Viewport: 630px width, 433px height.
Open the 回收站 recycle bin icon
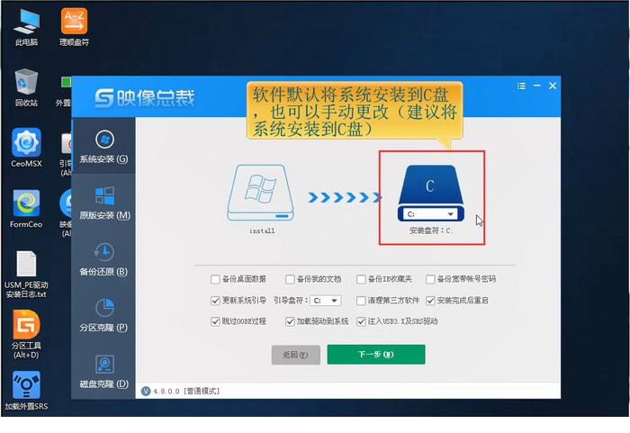tap(26, 87)
